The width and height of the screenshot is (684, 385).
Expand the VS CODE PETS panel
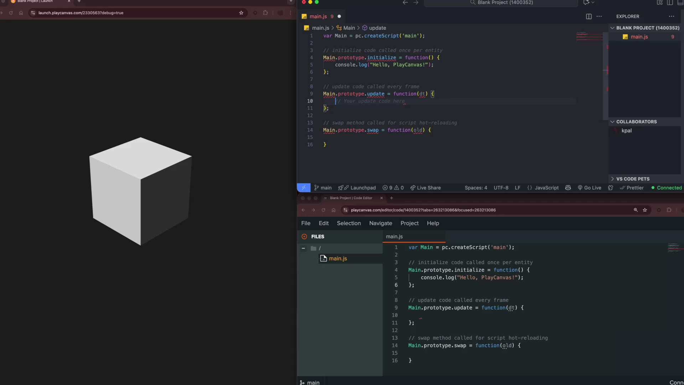[612, 179]
